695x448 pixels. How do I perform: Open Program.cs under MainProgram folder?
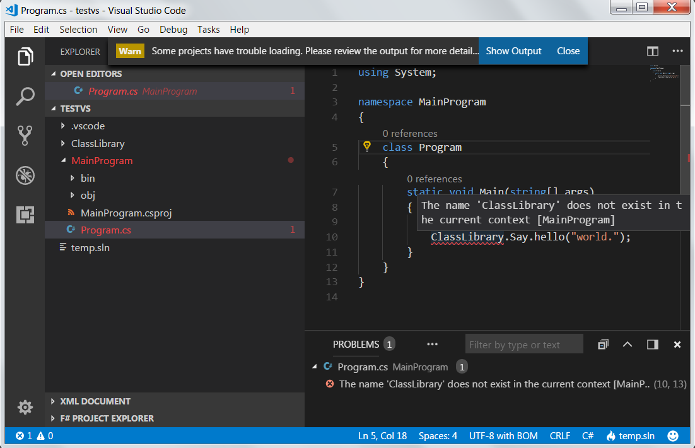coord(175,230)
